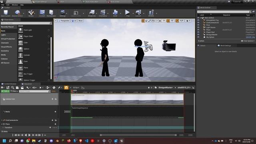Image resolution: width=256 pixels, height=144 pixels.
Task: Open the Lit view mode dropdown
Action: (x=74, y=21)
